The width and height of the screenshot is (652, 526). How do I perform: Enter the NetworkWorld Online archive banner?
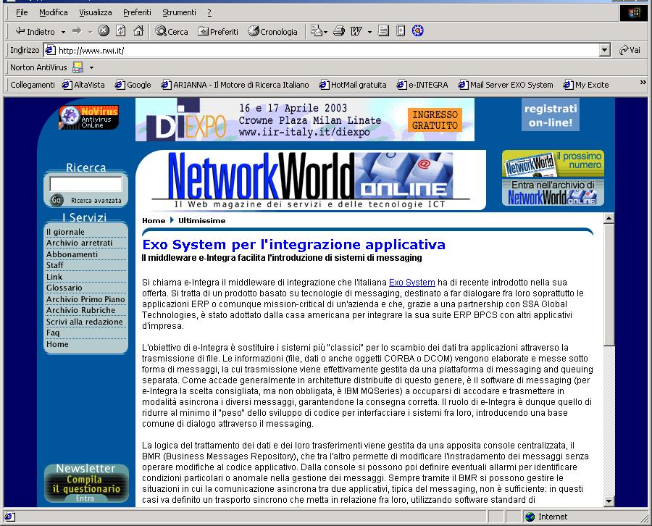coord(553,192)
